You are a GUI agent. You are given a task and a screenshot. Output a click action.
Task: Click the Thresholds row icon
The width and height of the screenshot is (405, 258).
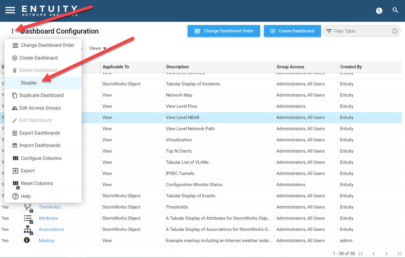[29, 207]
